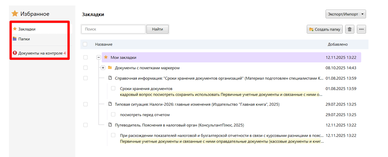Screen dimensions: 388x157
Task: Click the Создать папку button
Action: click(x=325, y=29)
